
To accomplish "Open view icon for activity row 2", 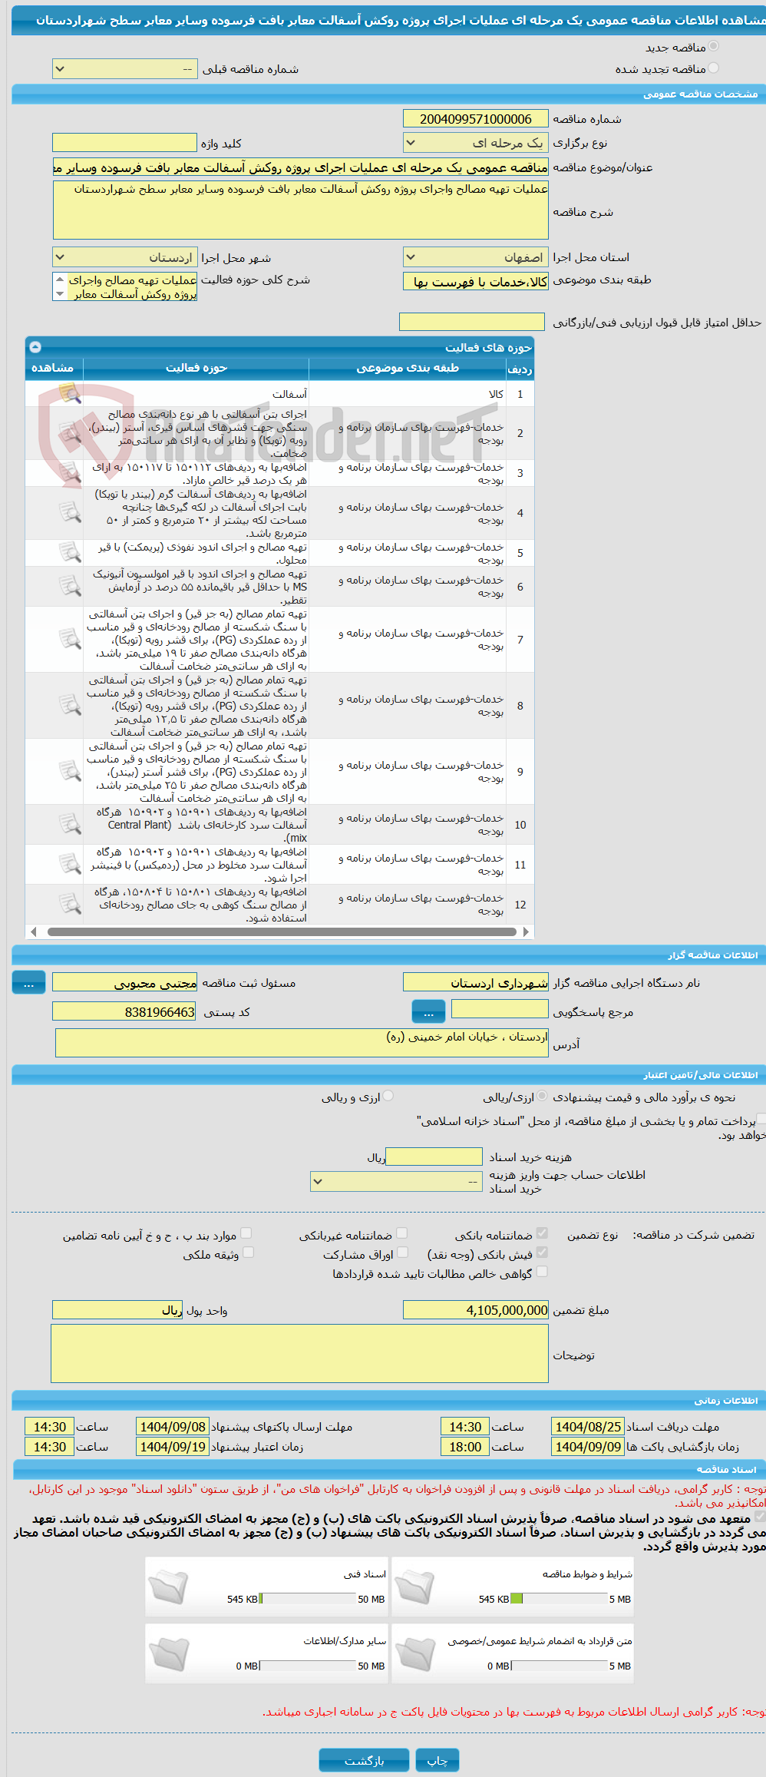I will tap(70, 433).
